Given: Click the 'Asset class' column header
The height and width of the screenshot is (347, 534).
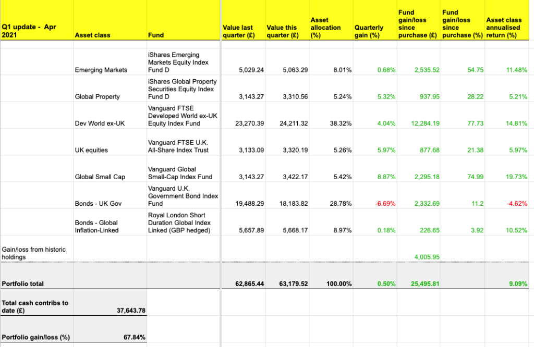Looking at the screenshot, I should coord(110,20).
